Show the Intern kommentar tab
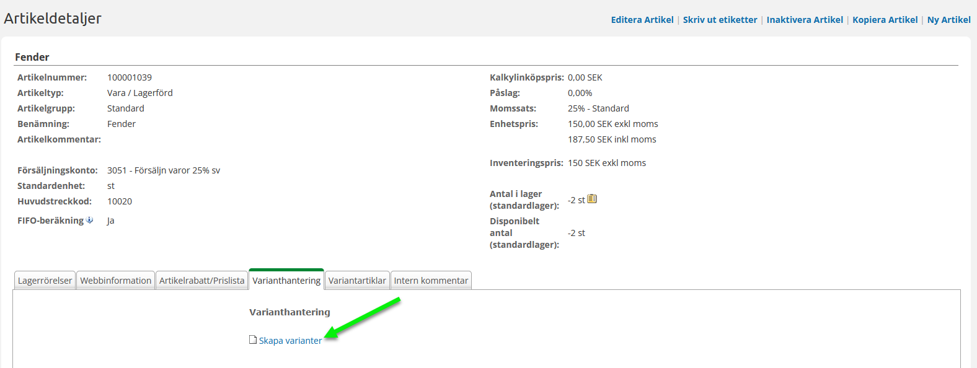Viewport: 977px width, 368px height. (431, 281)
